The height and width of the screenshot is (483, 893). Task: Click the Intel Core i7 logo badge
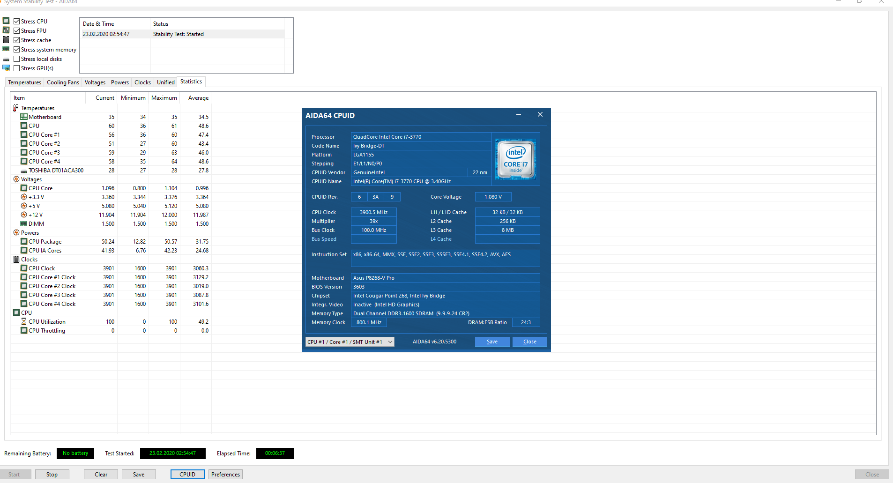coord(516,159)
